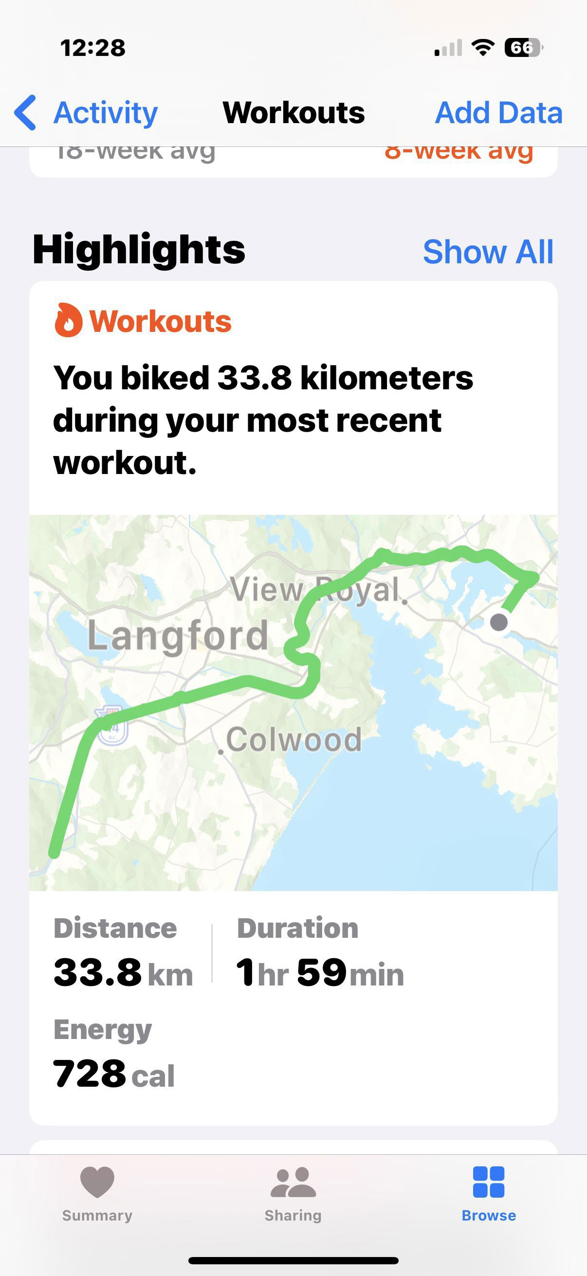Tap the orange flame Workouts icon
The width and height of the screenshot is (587, 1276).
click(x=68, y=320)
